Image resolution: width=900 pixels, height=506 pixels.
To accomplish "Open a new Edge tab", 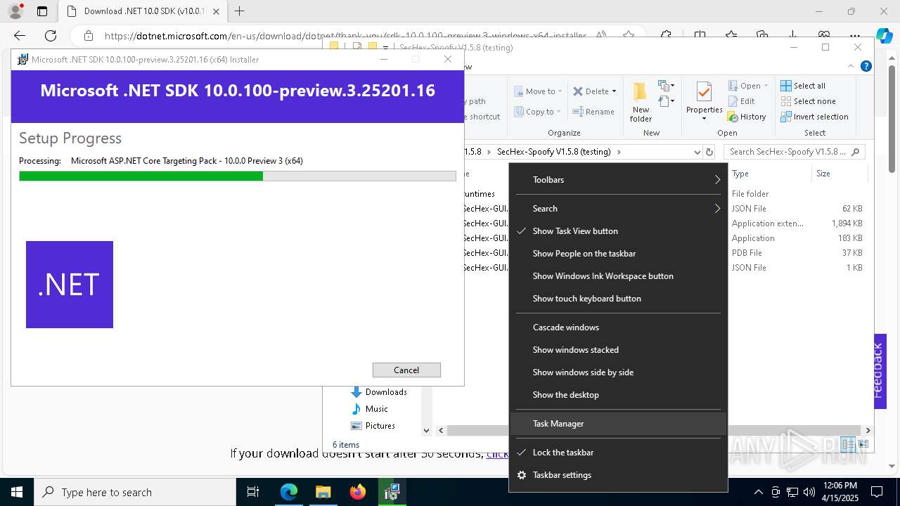I will point(240,11).
